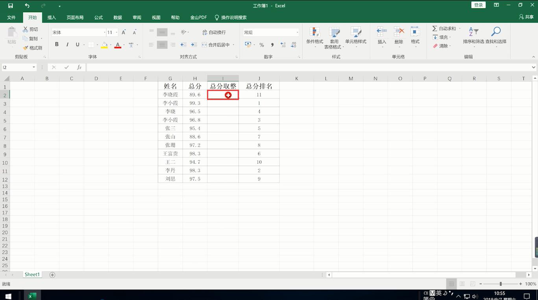Click the increase decimal icon
This screenshot has height=300, width=538.
point(283,45)
